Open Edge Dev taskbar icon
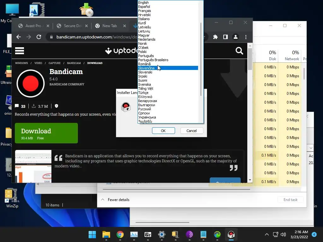 pos(217,234)
